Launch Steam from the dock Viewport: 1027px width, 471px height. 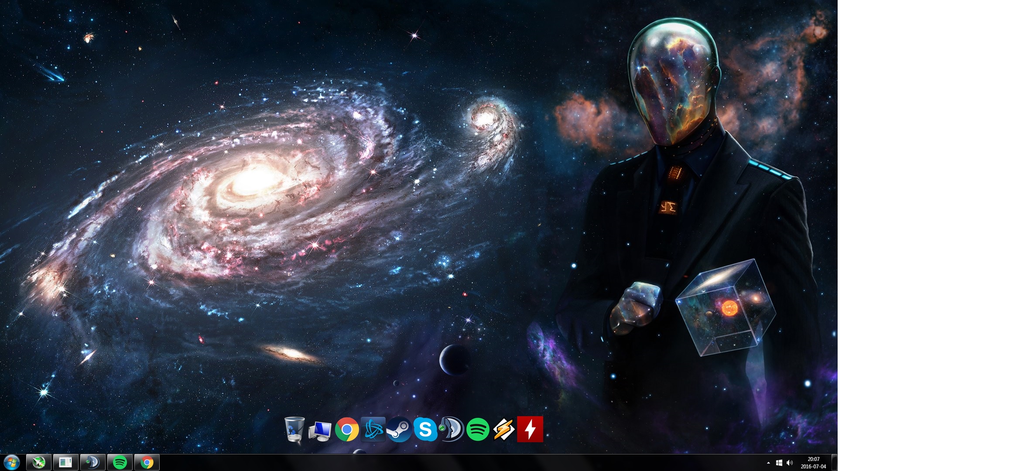click(x=399, y=430)
